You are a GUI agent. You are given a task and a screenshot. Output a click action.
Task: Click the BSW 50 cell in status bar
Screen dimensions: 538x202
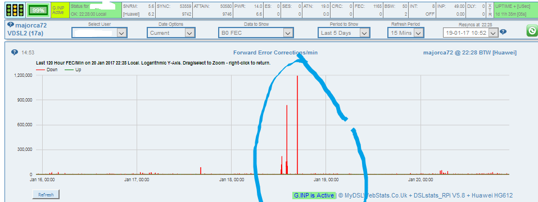coord(396,10)
